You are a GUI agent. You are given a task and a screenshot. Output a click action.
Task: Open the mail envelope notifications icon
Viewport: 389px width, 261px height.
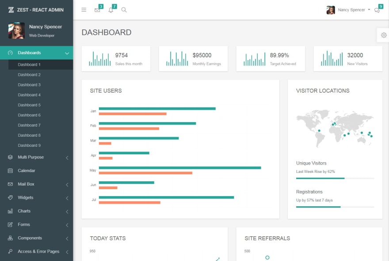(97, 10)
